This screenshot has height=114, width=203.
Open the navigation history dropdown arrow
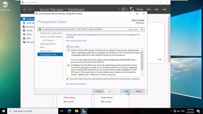pyautogui.click(x=34, y=9)
